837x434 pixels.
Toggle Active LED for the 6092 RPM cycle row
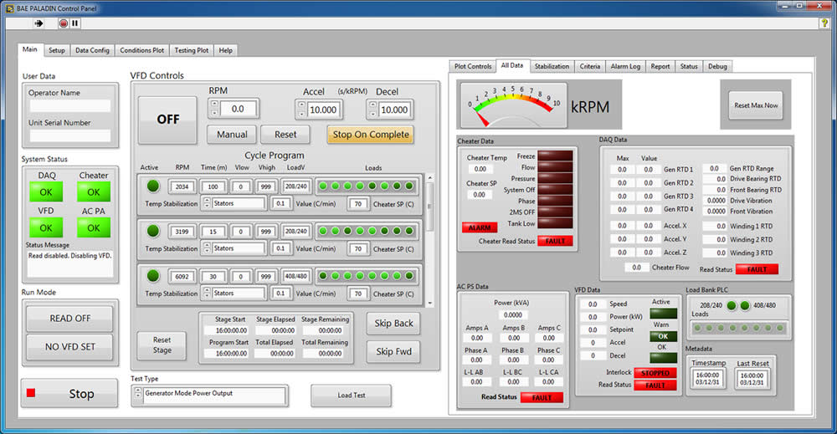153,276
